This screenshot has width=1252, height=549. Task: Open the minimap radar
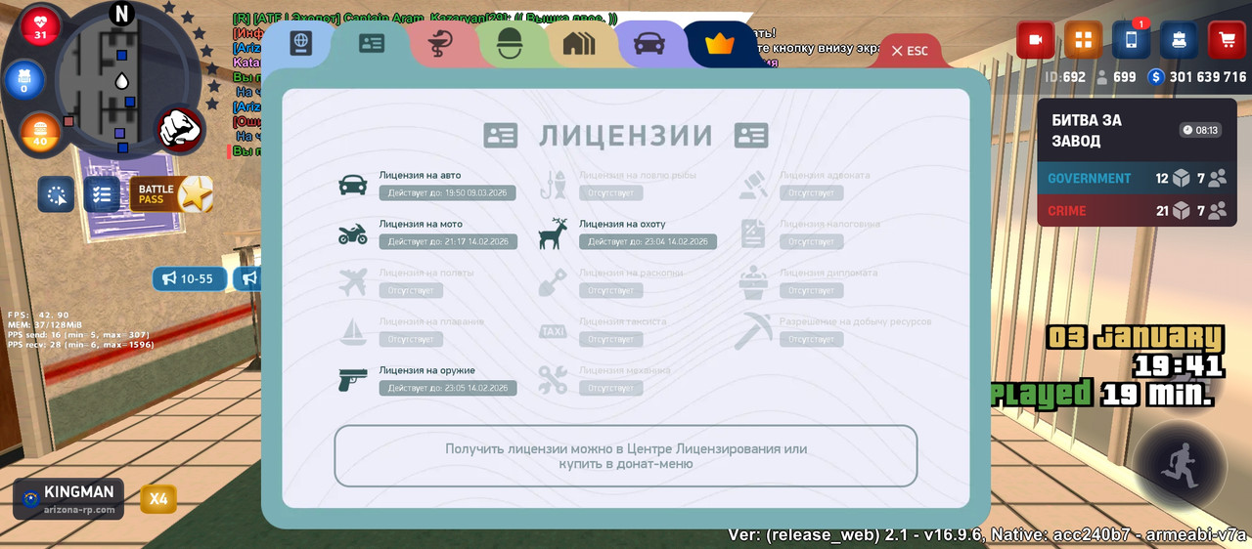coord(122,83)
